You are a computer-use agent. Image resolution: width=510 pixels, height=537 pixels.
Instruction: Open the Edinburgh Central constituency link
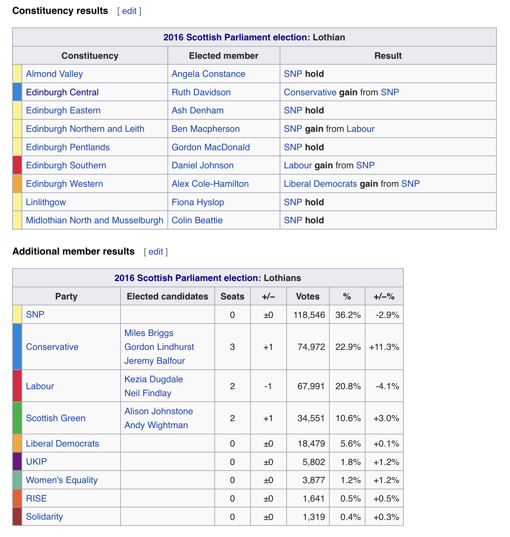62,92
